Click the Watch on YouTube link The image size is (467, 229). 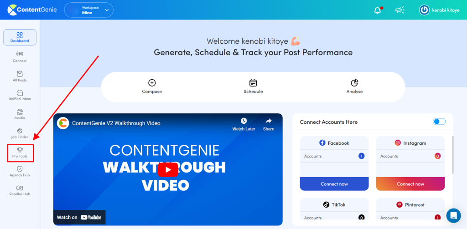(79, 218)
